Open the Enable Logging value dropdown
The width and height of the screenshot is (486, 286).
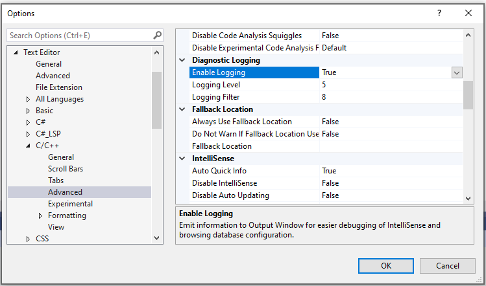click(457, 72)
